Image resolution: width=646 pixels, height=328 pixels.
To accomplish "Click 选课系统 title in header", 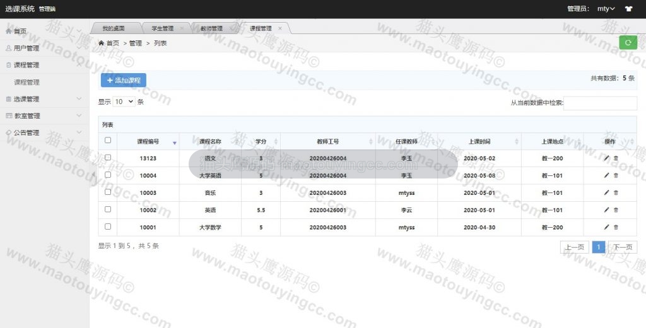I will 20,9.
